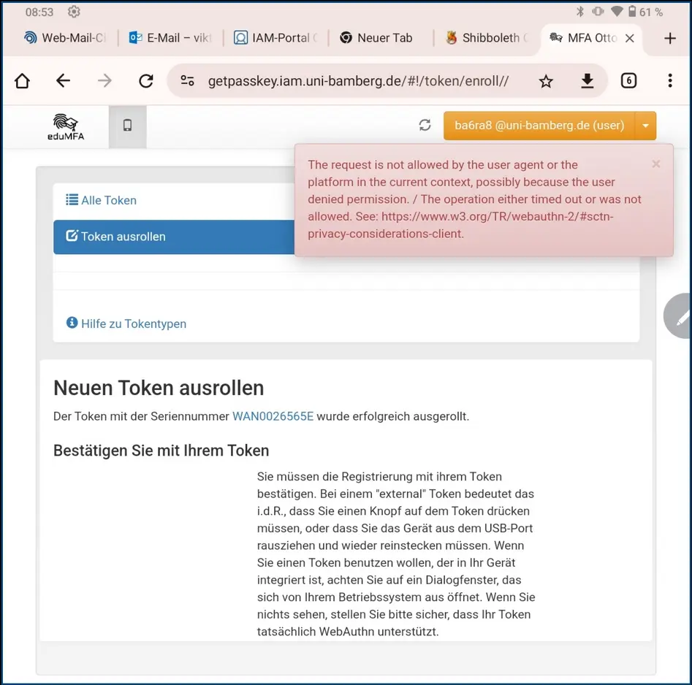Tap the vibrate mode status icon
The height and width of the screenshot is (685, 692).
pyautogui.click(x=598, y=12)
